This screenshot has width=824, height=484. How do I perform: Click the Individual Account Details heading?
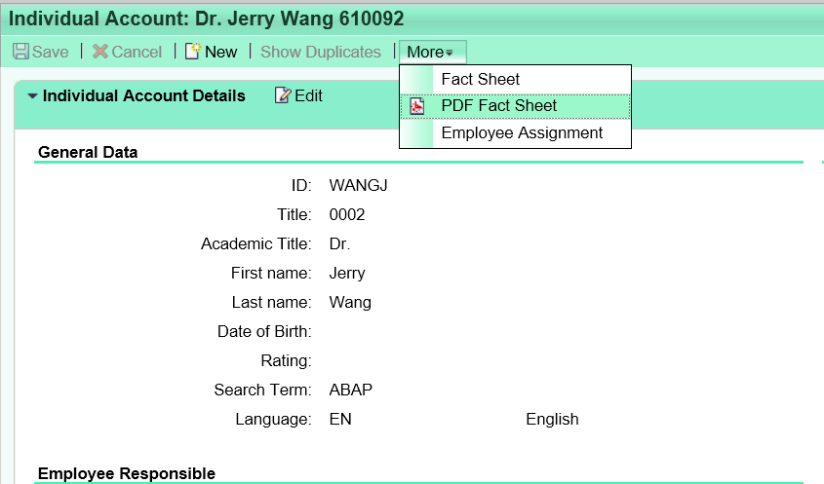pos(144,95)
